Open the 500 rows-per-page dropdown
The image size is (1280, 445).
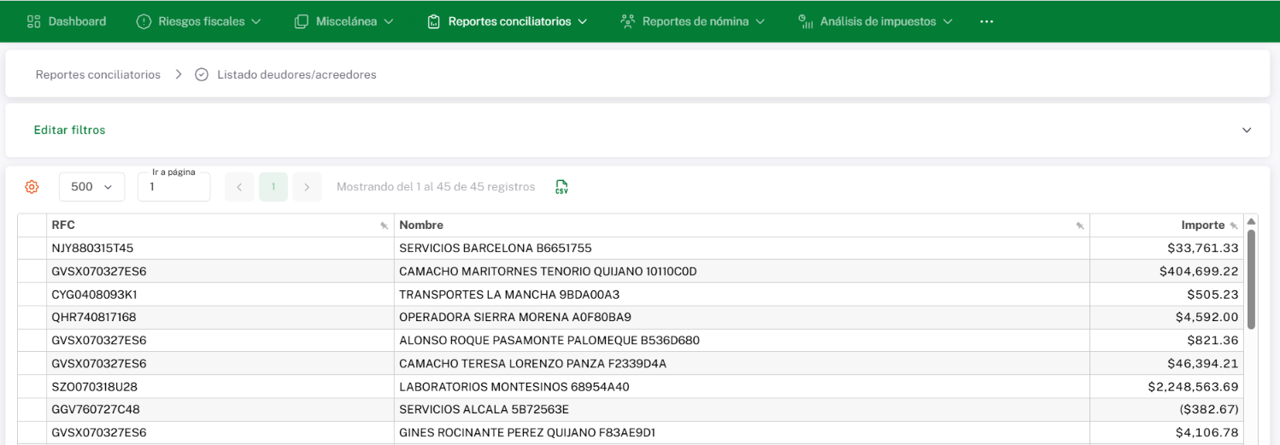[x=91, y=187]
